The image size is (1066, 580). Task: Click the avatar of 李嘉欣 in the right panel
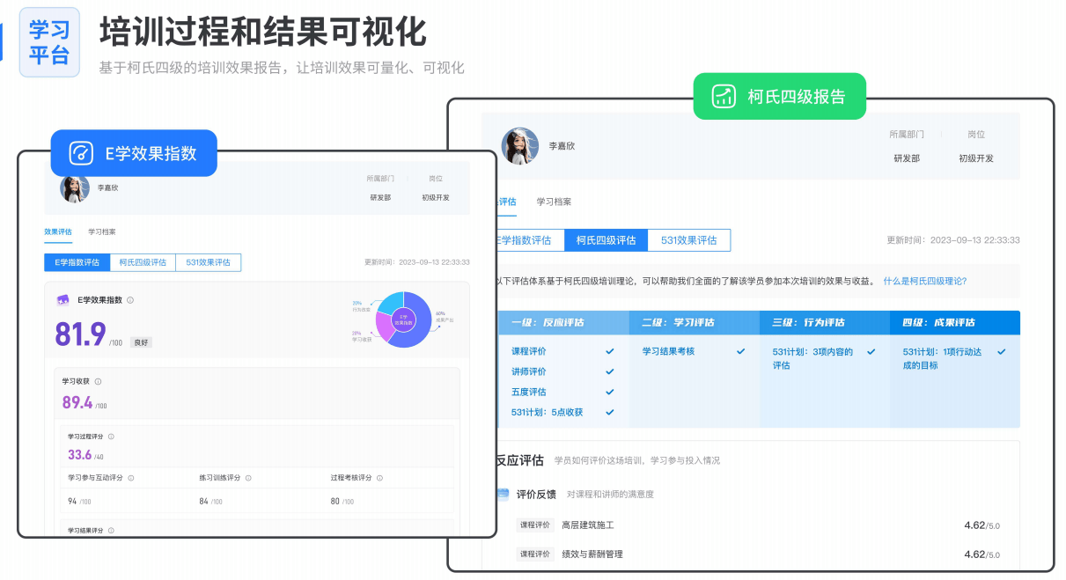point(519,145)
